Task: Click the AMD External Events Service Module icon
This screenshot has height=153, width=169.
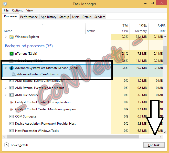Action: tap(12, 88)
